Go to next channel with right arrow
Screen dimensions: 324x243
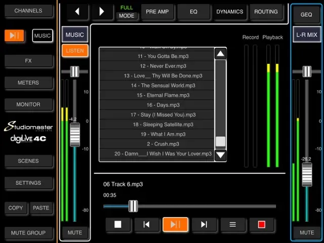tap(102, 11)
